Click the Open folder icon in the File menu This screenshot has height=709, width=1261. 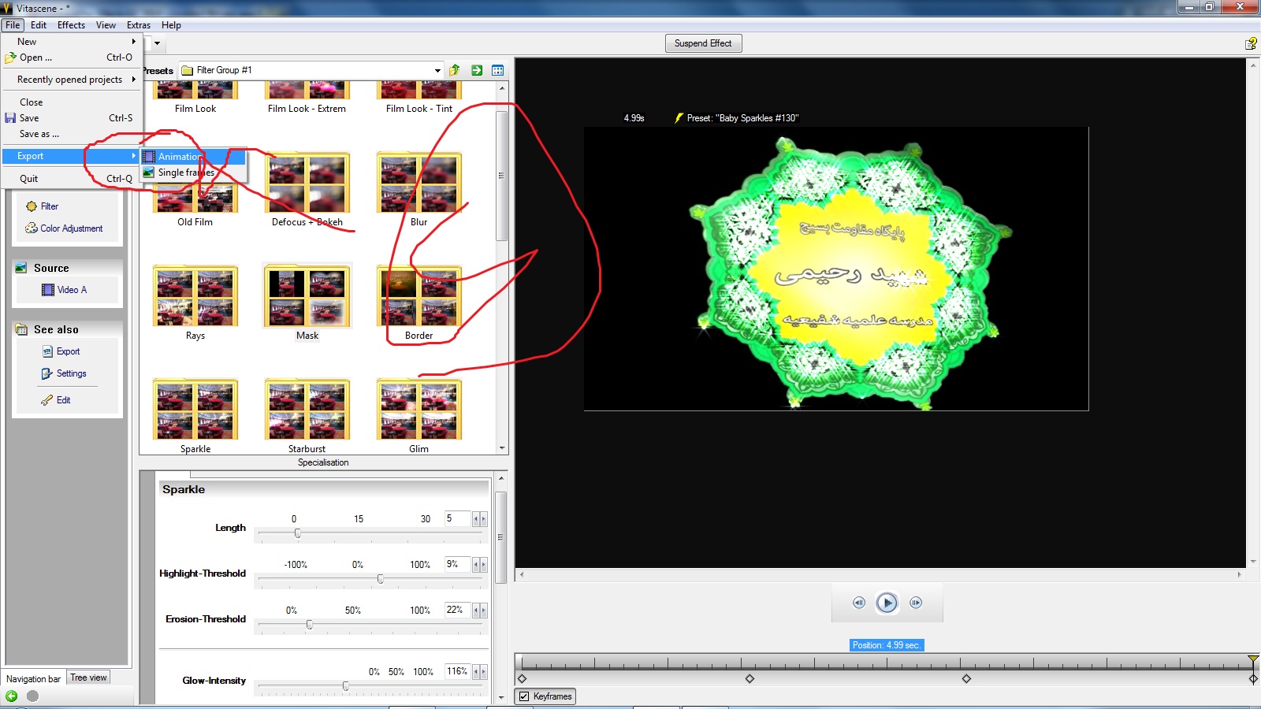pos(10,58)
